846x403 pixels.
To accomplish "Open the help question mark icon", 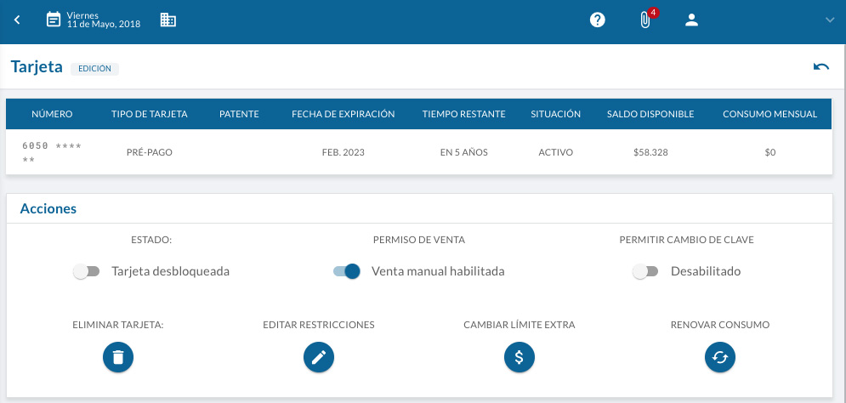I will pos(597,20).
